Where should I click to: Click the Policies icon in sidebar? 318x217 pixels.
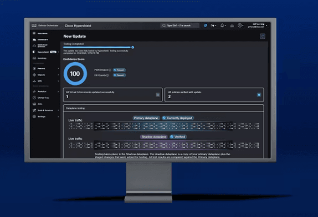34,69
